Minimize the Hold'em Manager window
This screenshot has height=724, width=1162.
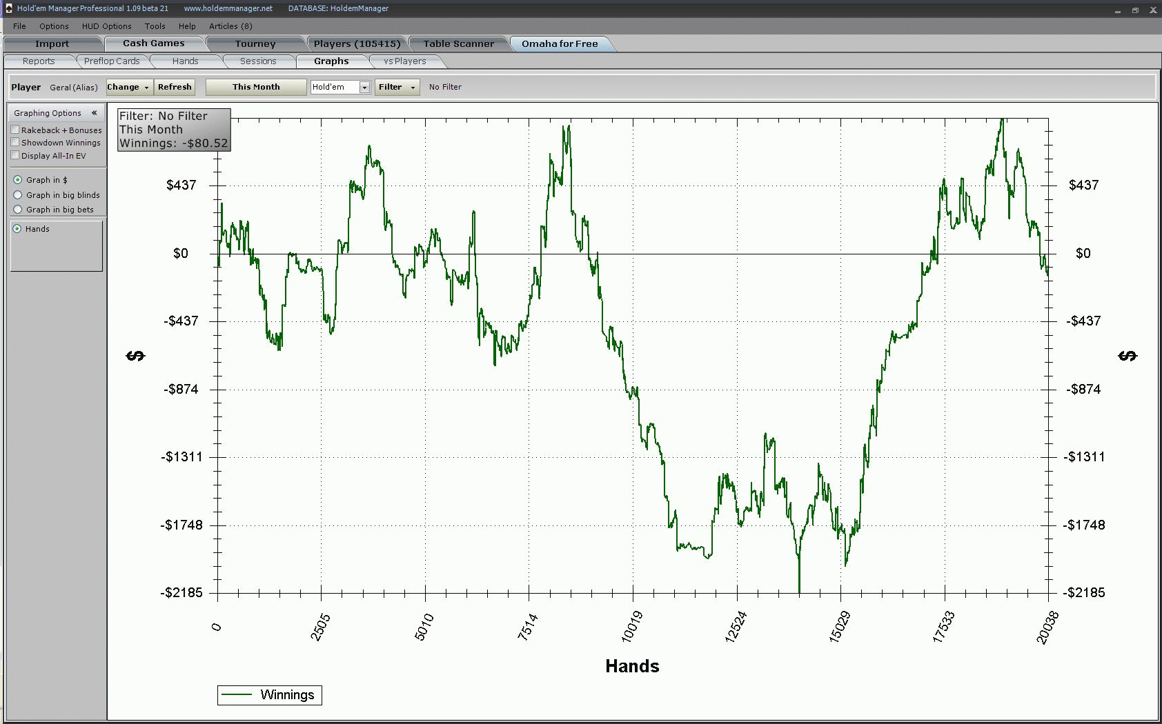point(1118,10)
